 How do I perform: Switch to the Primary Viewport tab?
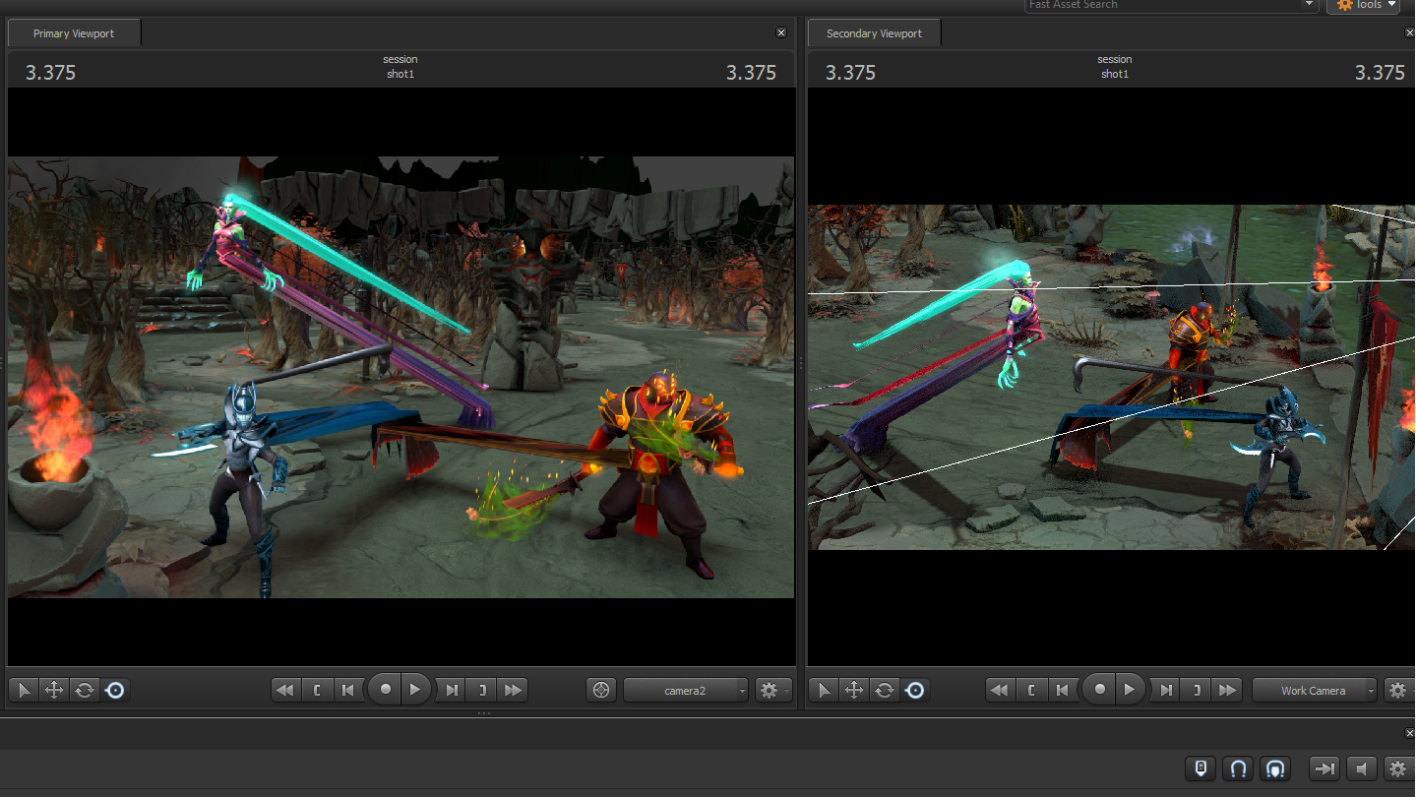(x=74, y=33)
